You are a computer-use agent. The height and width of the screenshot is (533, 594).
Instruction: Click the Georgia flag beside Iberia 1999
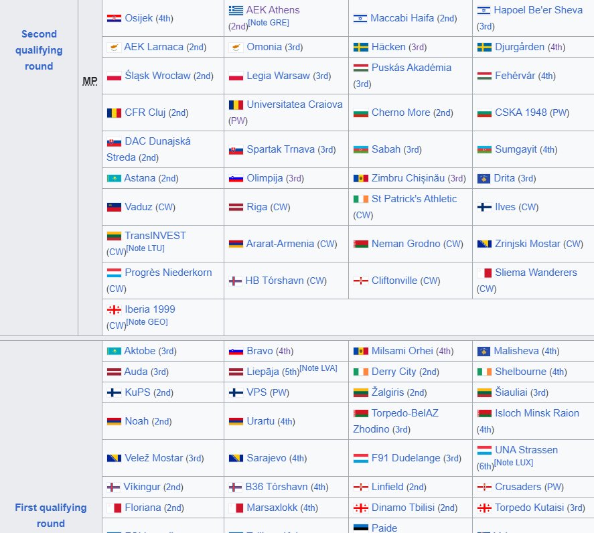114,310
